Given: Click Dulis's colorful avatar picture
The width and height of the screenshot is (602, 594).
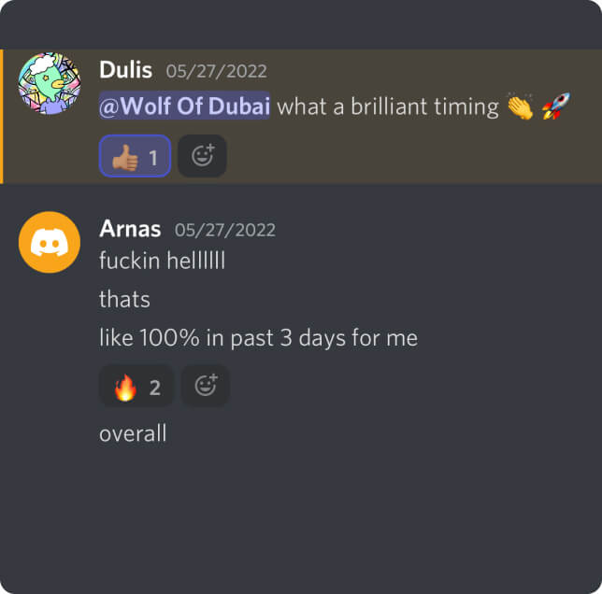Looking at the screenshot, I should click(50, 83).
